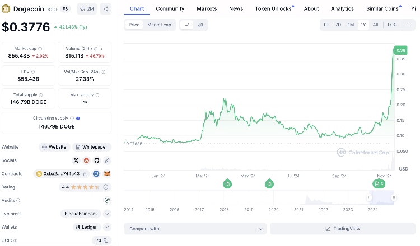
Task: Open the share icon button
Action: point(106,9)
